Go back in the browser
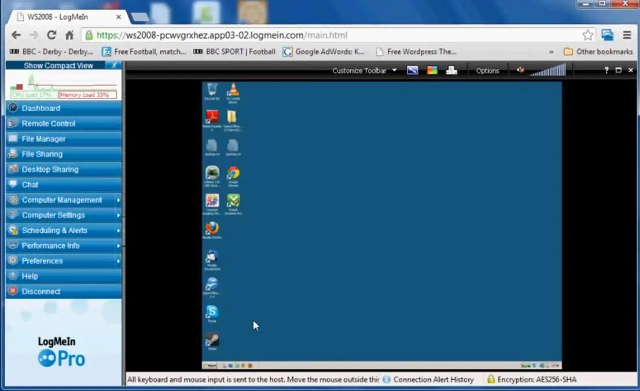This screenshot has height=391, width=640. tap(16, 35)
